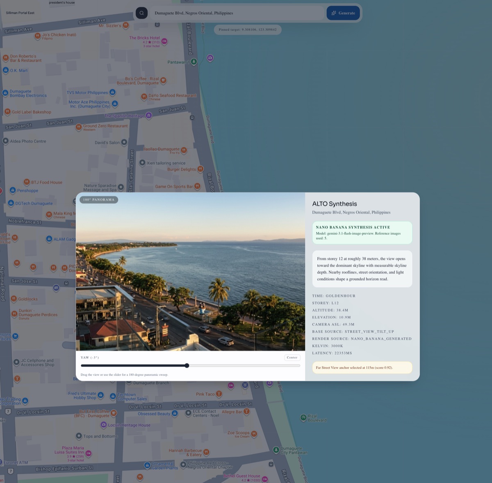Click the TIME: GOLDENHOUR entry
Image resolution: width=492 pixels, height=483 pixels.
pyautogui.click(x=334, y=296)
